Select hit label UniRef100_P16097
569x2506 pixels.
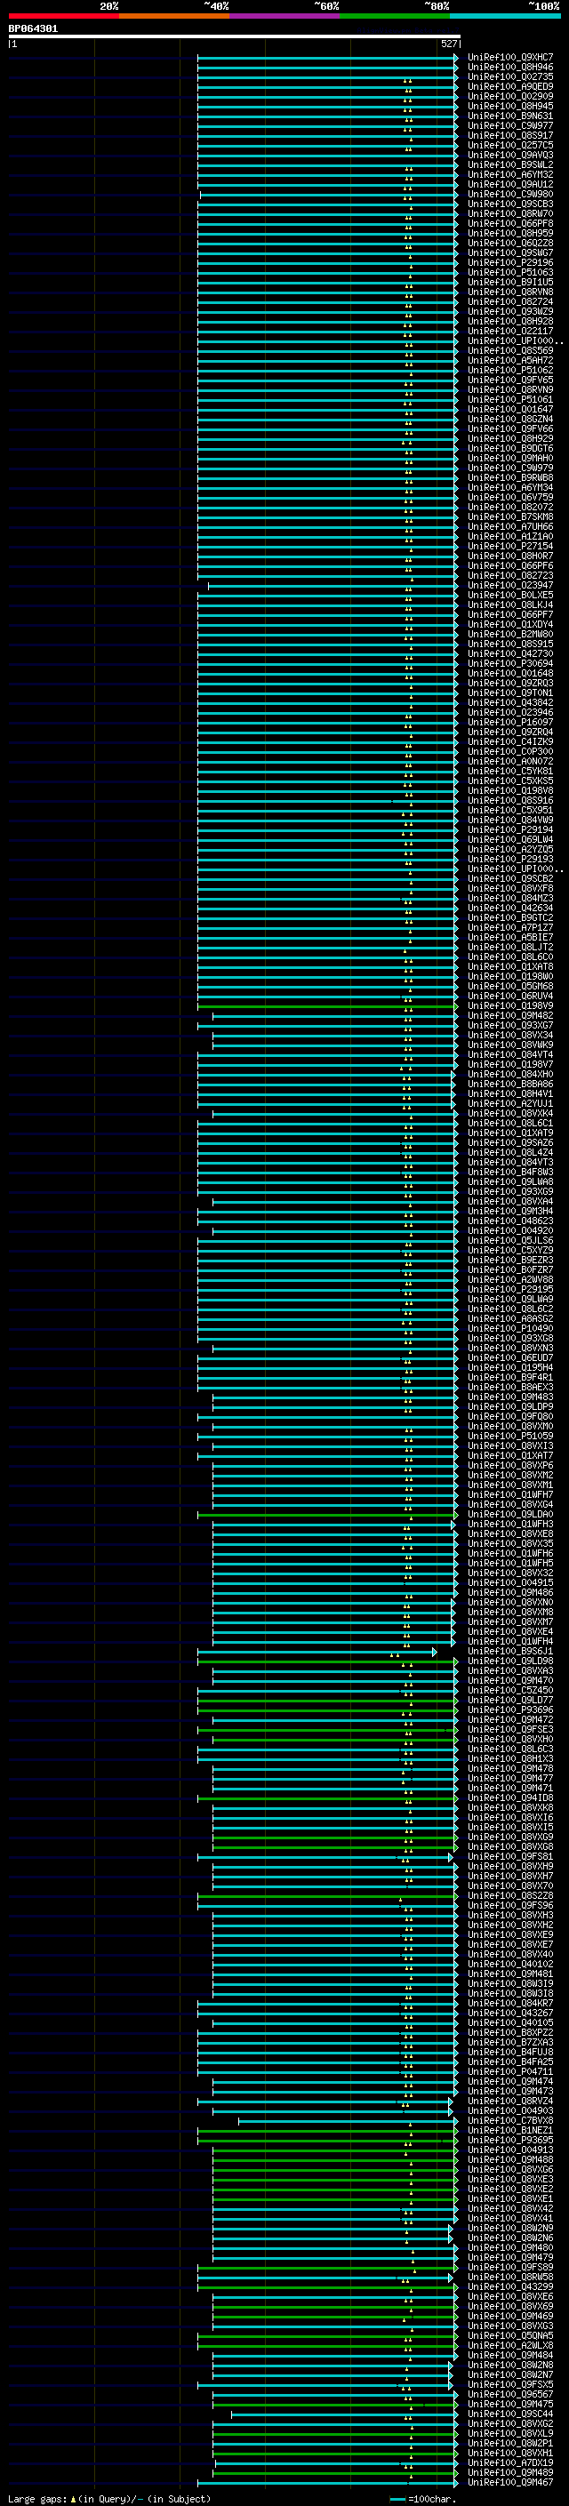click(x=510, y=722)
